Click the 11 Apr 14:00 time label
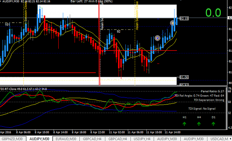 pos(172,132)
